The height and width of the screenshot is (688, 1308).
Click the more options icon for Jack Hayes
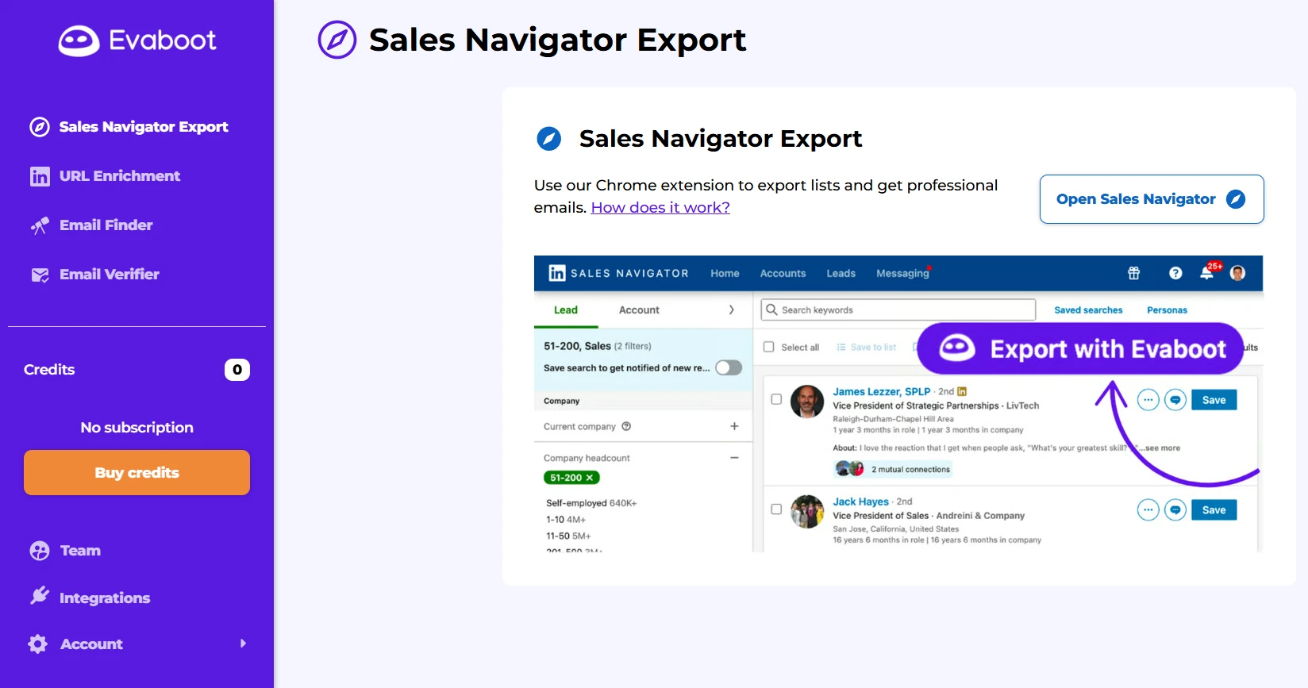1148,509
